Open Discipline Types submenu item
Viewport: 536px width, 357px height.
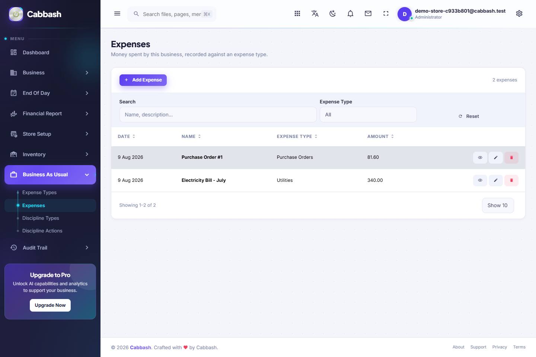[x=41, y=218]
